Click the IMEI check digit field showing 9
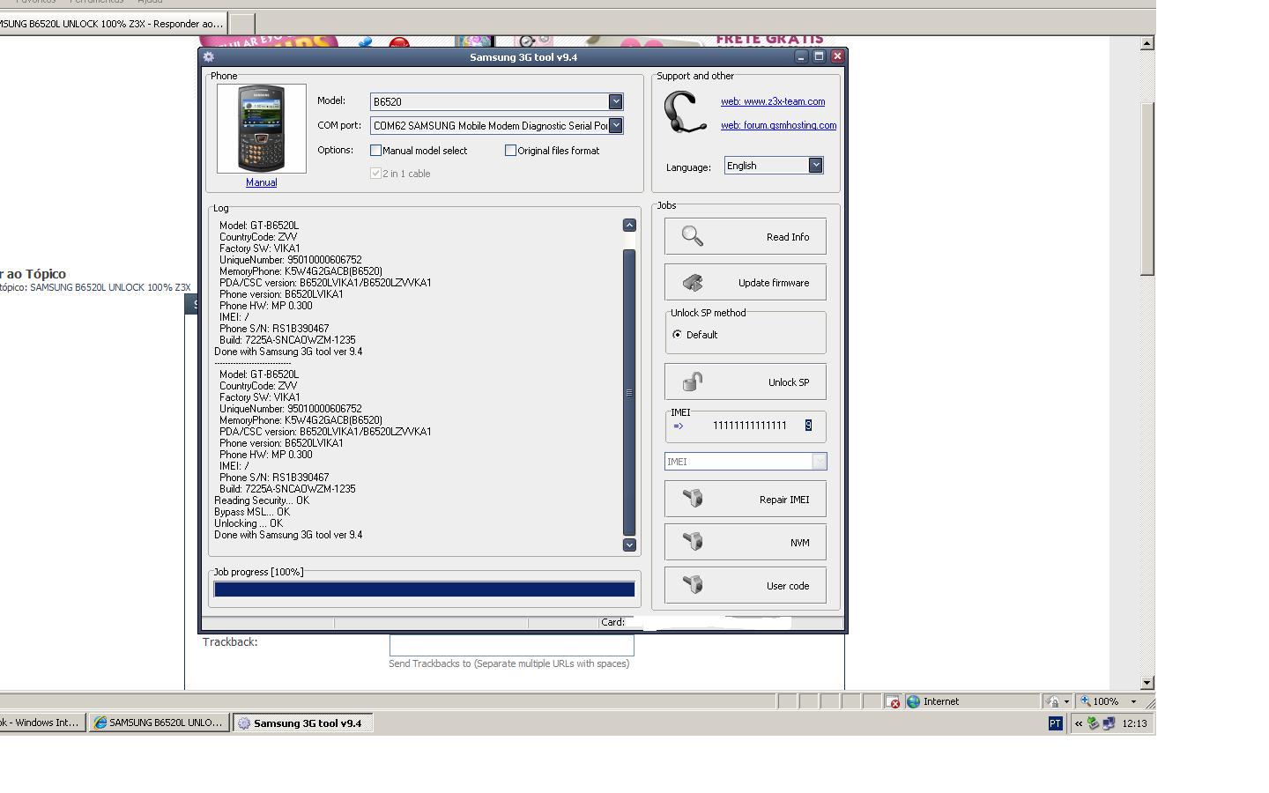This screenshot has width=1269, height=793. point(808,426)
